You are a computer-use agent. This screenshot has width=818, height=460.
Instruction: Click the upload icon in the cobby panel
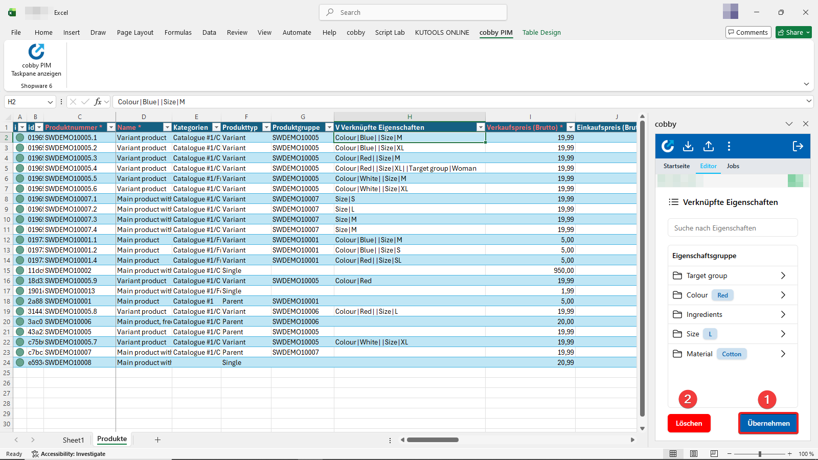click(x=708, y=146)
